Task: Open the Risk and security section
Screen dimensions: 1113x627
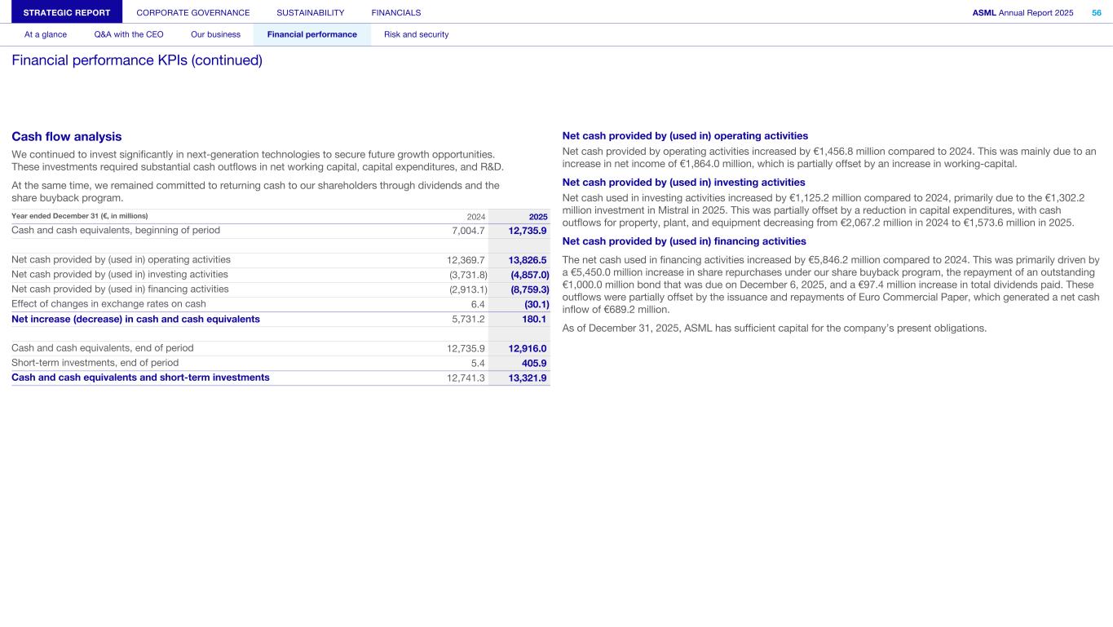Action: point(416,34)
